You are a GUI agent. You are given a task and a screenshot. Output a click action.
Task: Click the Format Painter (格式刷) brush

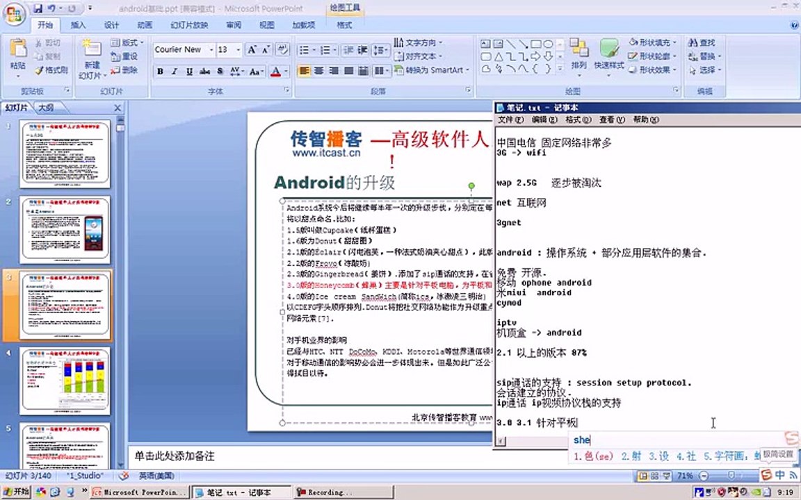51,70
